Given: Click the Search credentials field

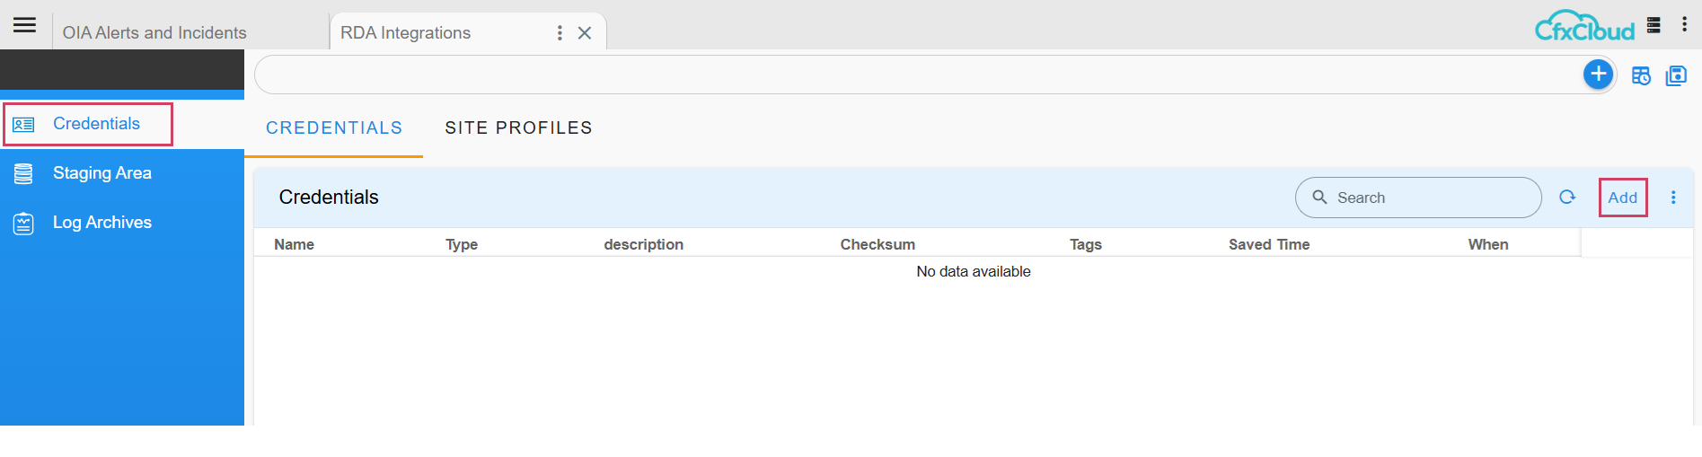Looking at the screenshot, I should coord(1428,198).
